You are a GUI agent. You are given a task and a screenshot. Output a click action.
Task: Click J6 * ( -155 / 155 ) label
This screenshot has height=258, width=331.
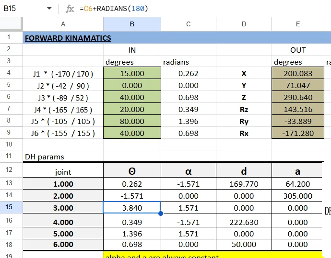[63, 134]
